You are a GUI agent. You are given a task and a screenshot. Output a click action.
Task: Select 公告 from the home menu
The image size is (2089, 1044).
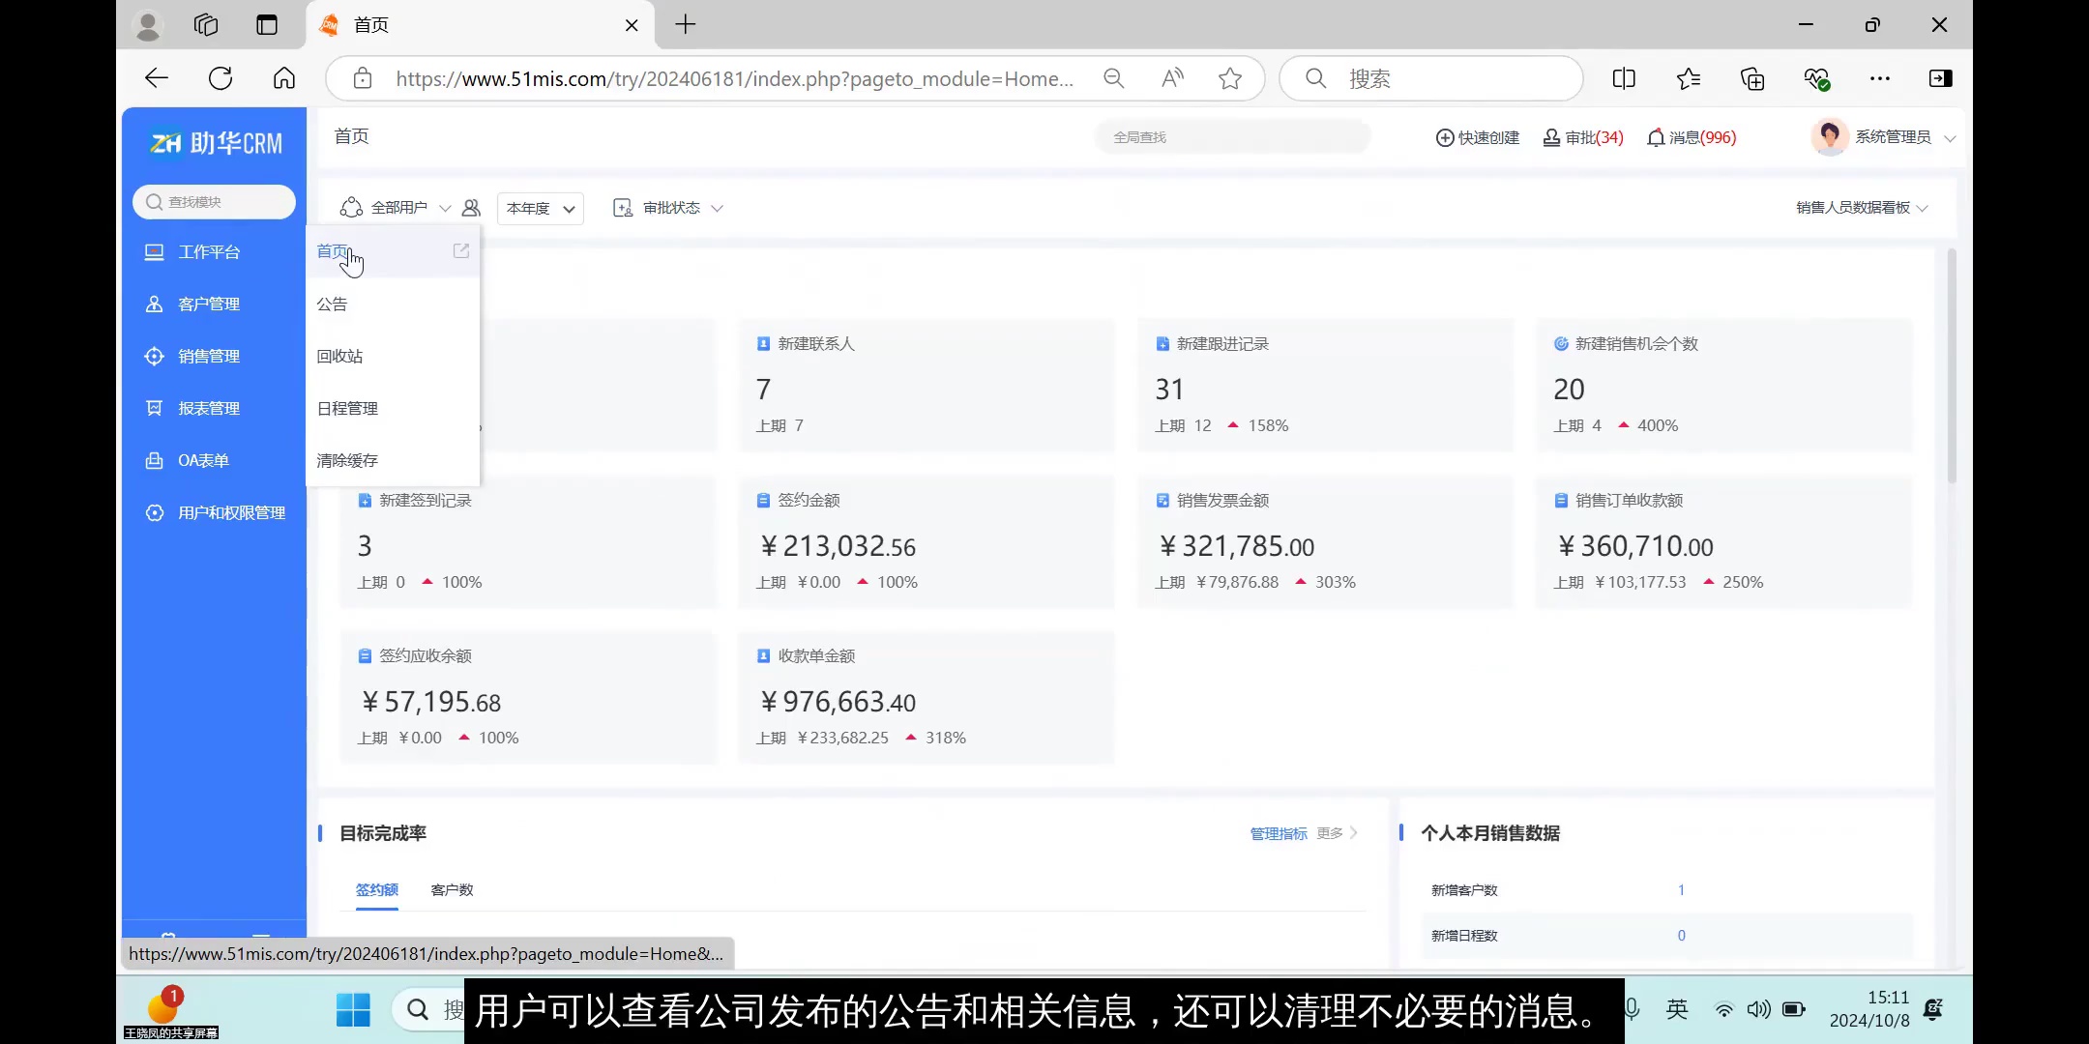pyautogui.click(x=332, y=304)
